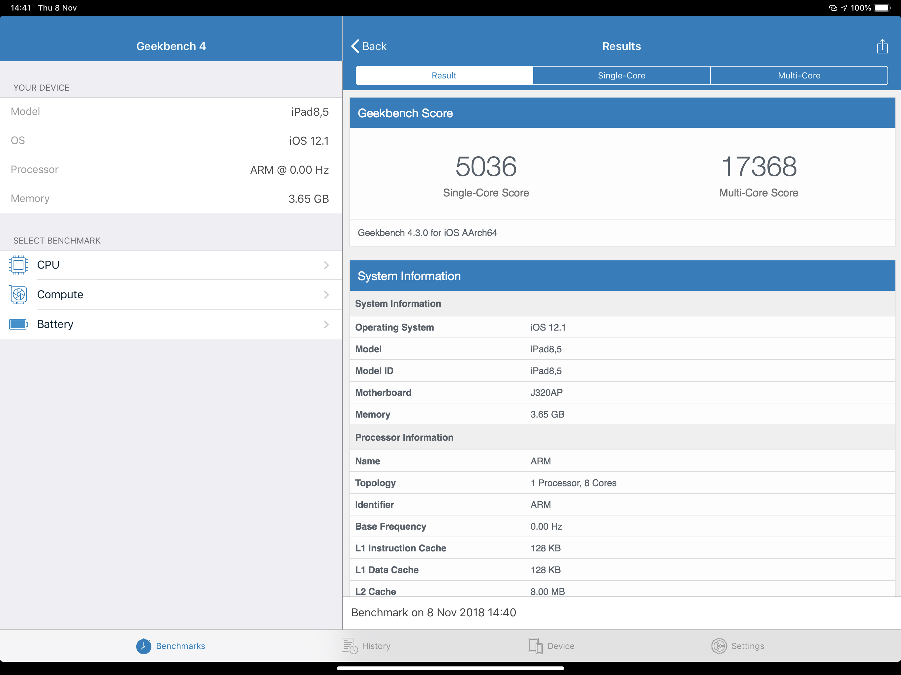Click the Geekbench 4 title

click(171, 46)
